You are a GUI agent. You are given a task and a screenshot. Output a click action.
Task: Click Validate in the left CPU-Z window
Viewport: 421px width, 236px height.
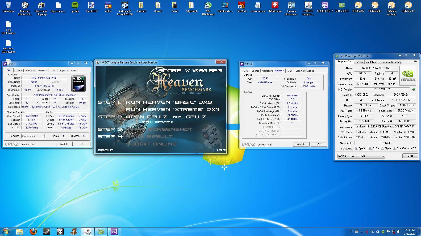tap(64, 144)
